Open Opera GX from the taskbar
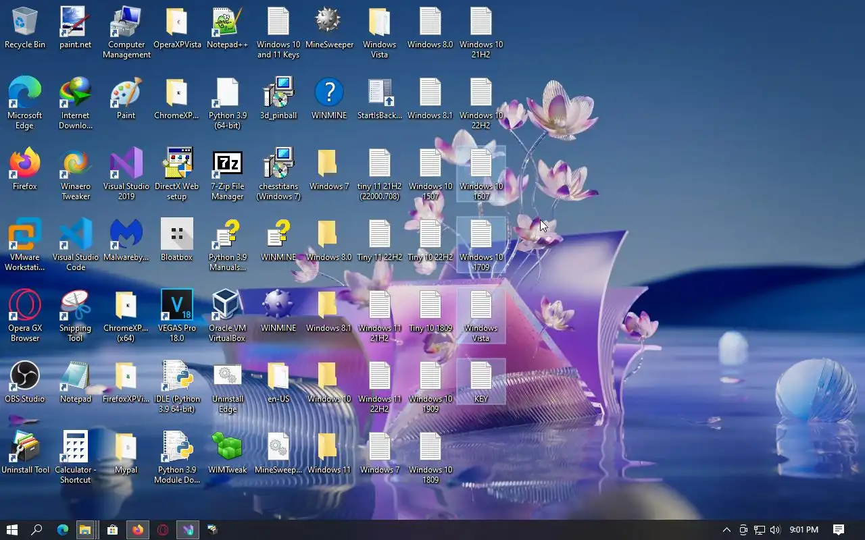Screen dimensions: 865x540 (x=163, y=530)
